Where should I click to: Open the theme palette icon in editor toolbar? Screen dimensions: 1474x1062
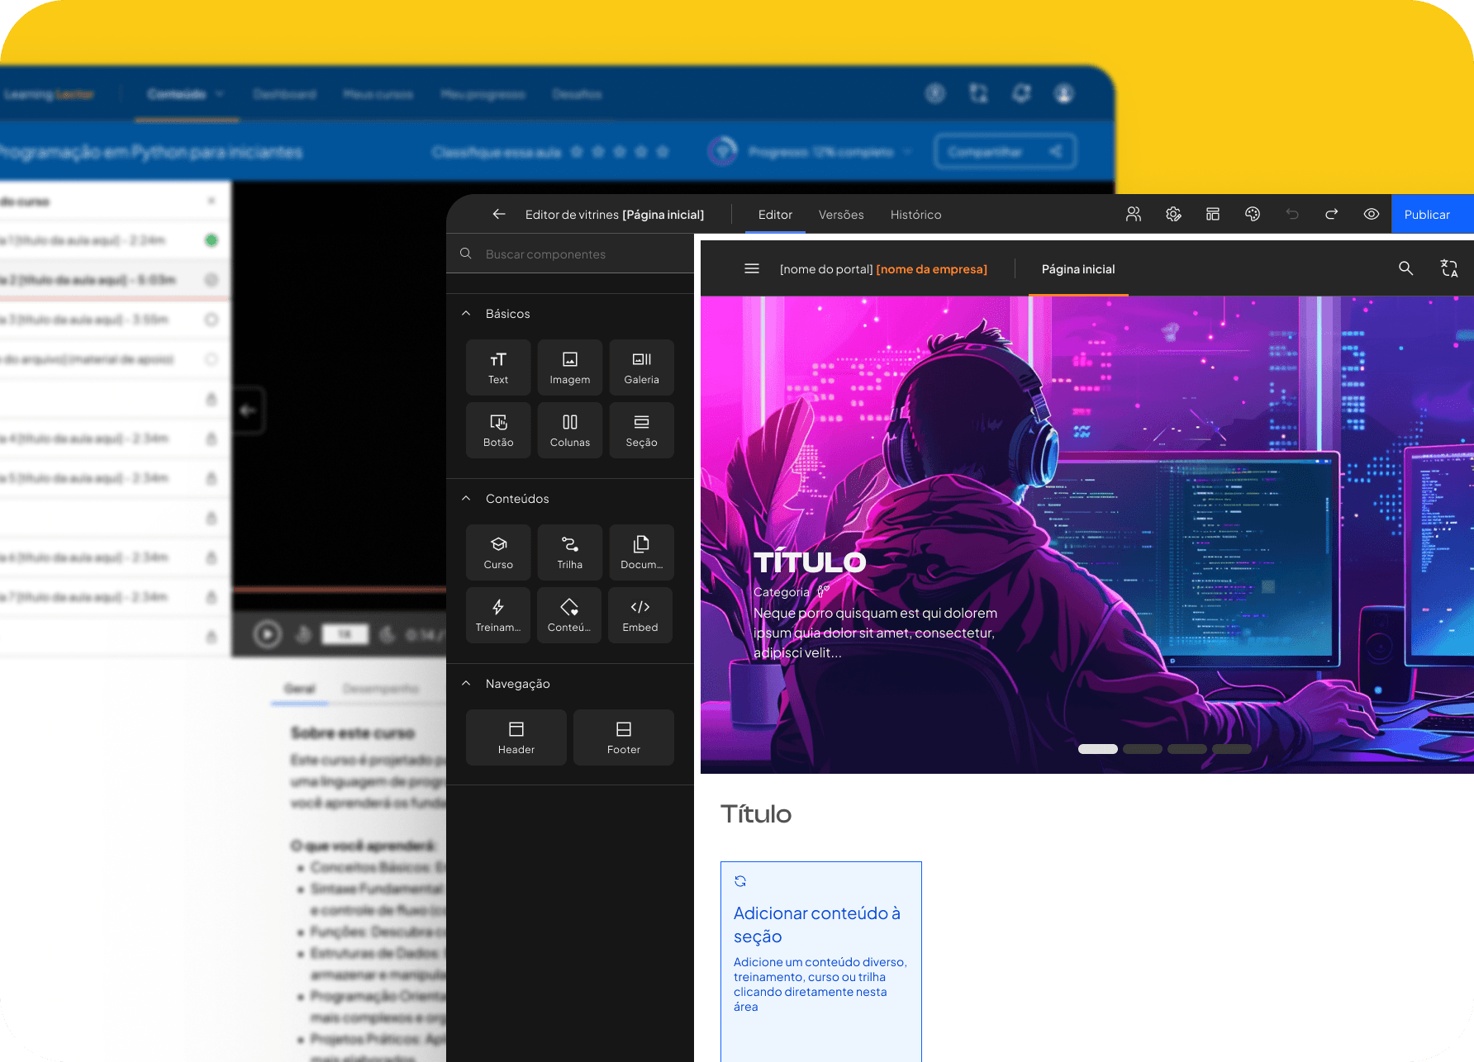[x=1253, y=215]
